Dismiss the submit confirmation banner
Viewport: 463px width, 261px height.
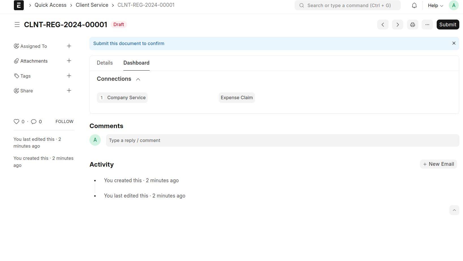click(454, 43)
